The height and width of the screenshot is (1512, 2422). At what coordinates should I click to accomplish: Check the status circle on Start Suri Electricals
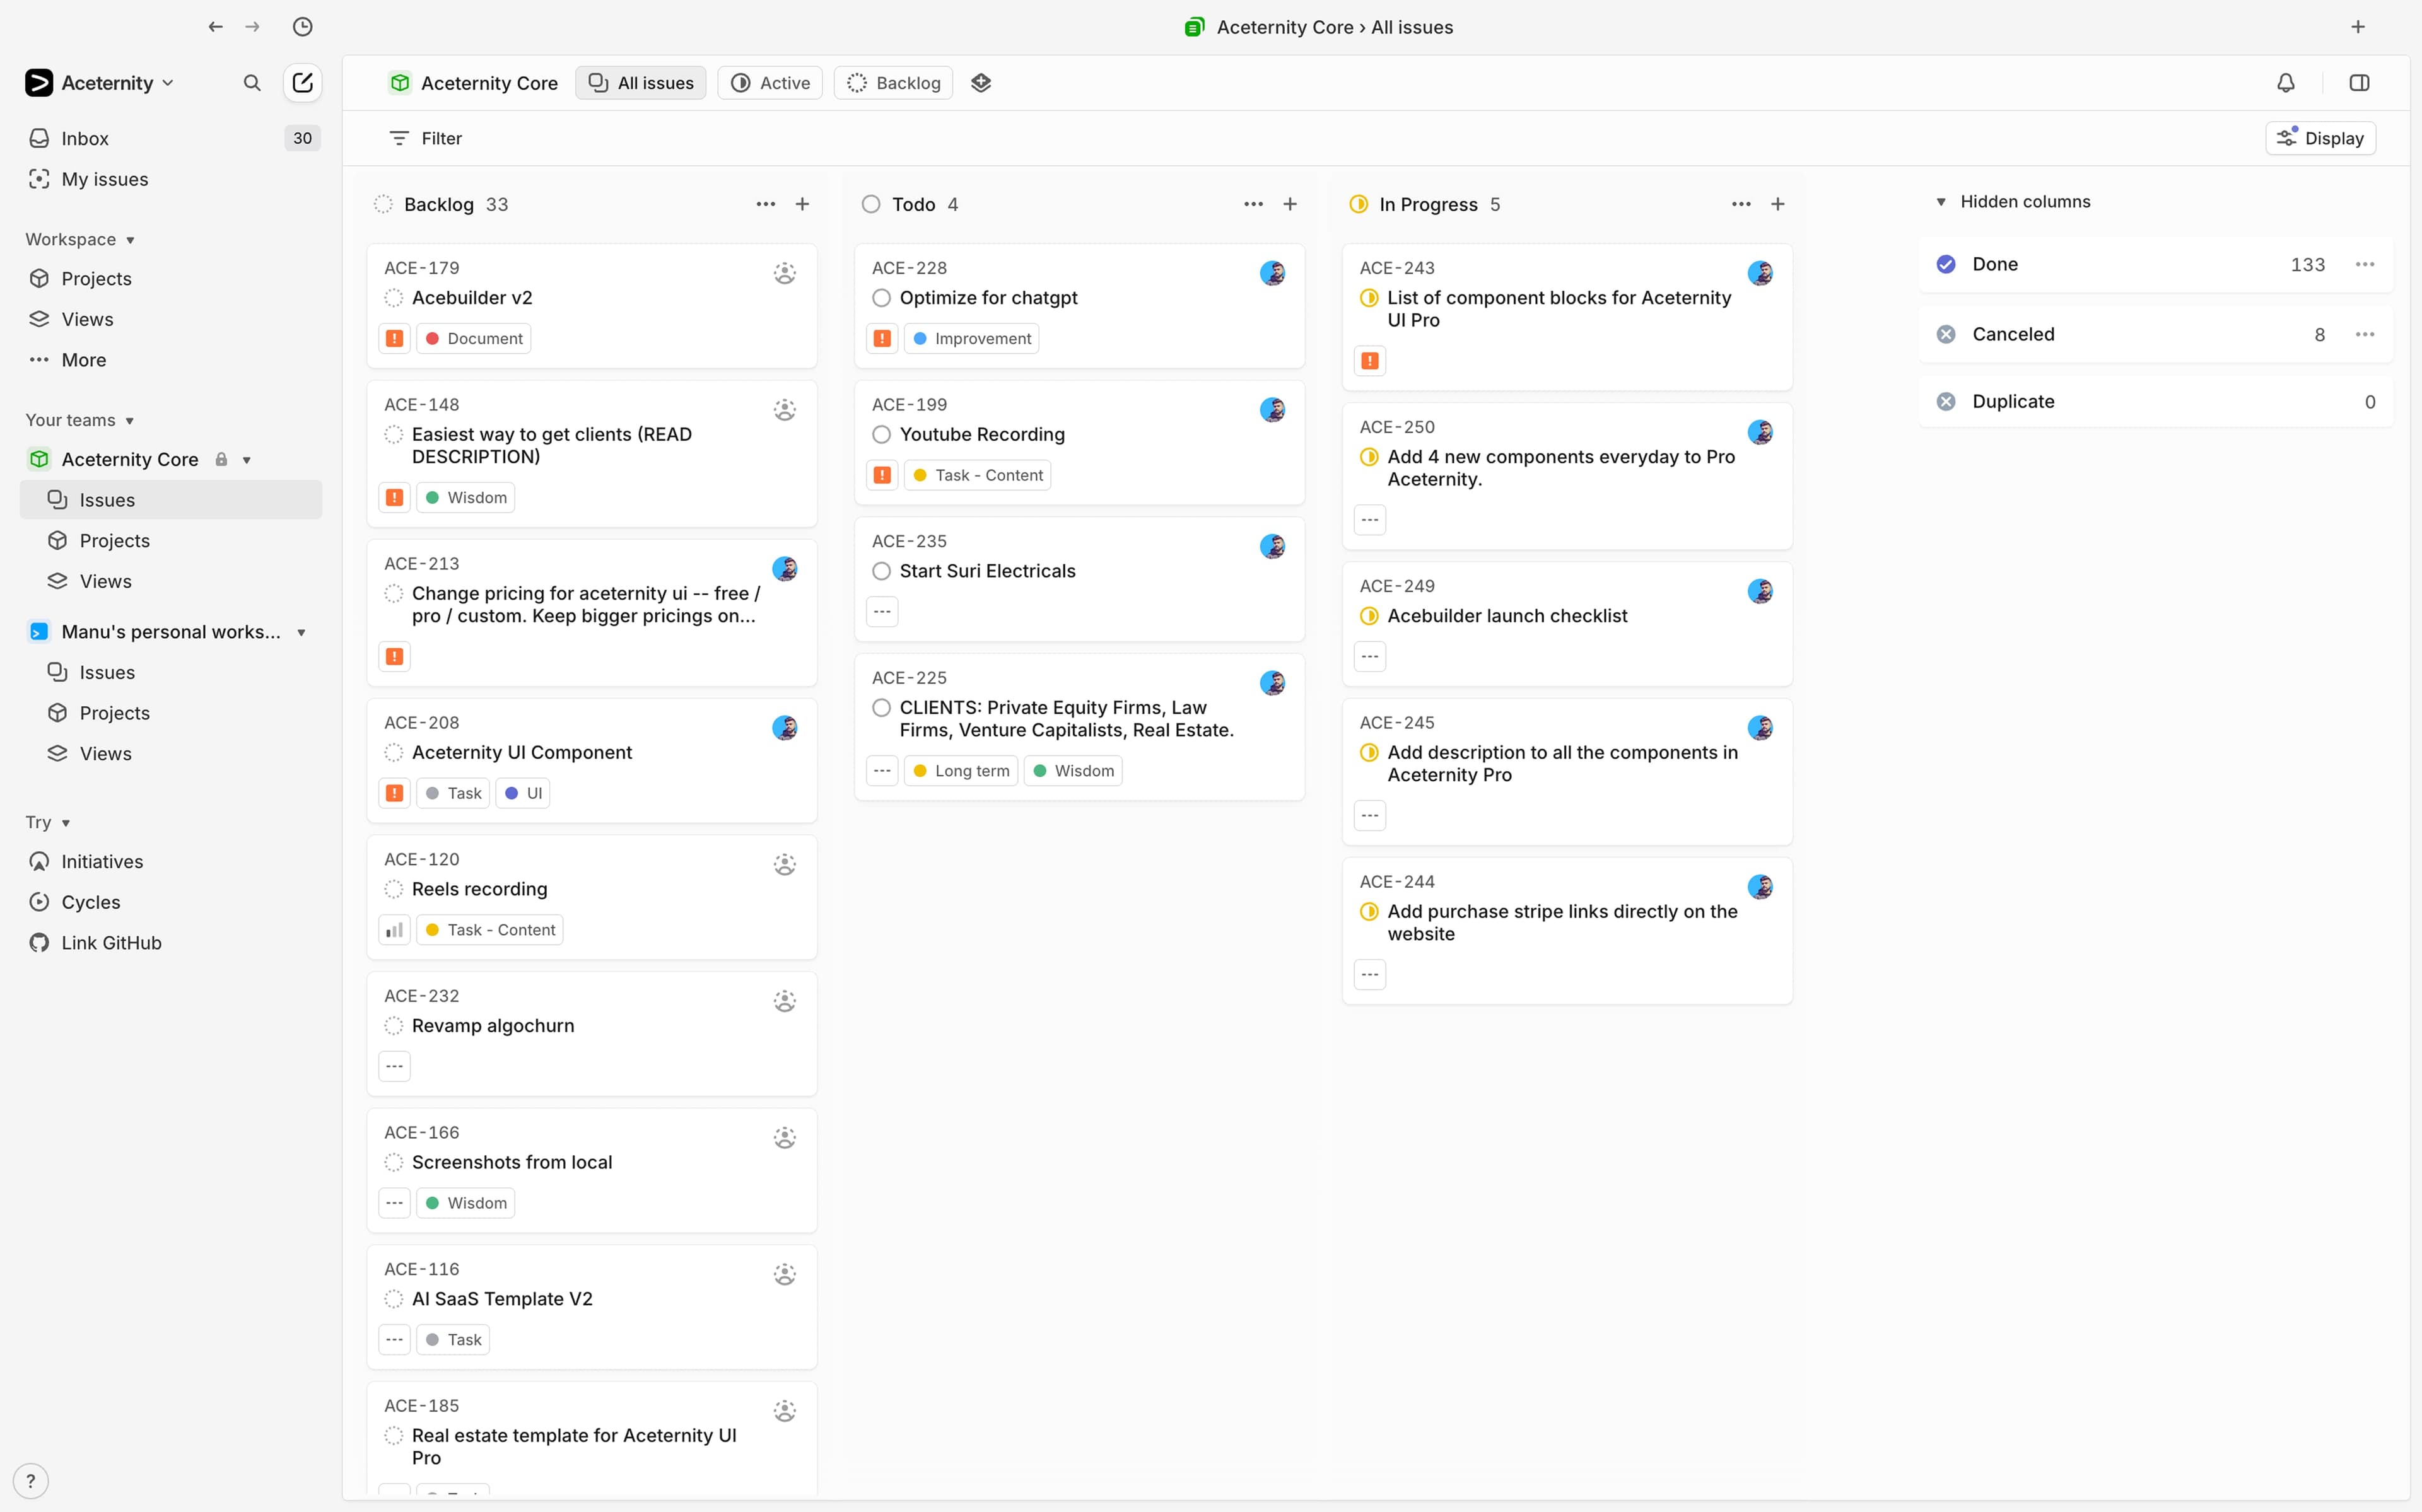[x=881, y=570]
